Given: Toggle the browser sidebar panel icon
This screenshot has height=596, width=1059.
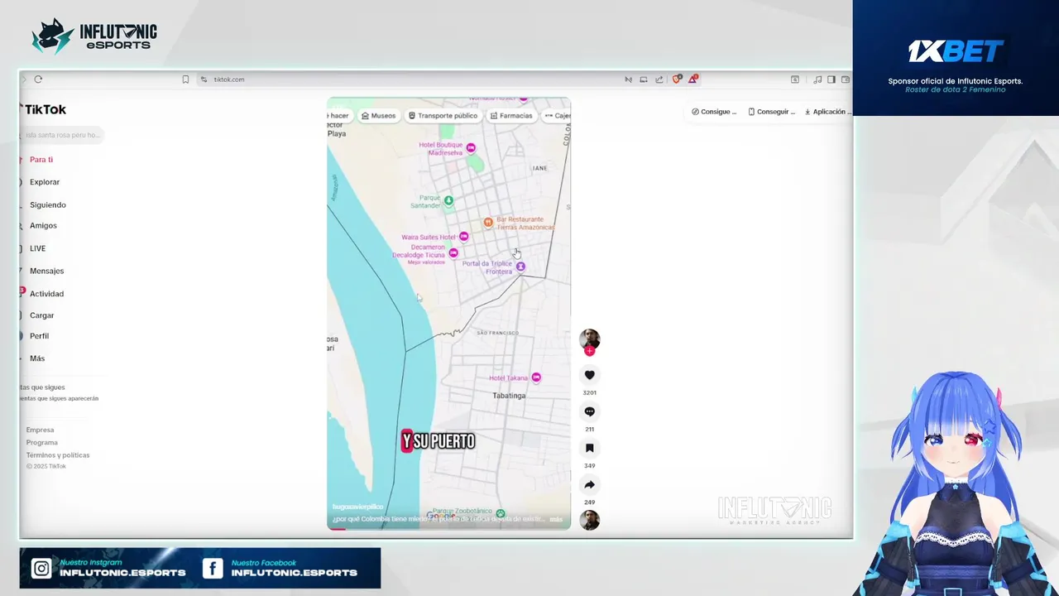Looking at the screenshot, I should tap(831, 79).
